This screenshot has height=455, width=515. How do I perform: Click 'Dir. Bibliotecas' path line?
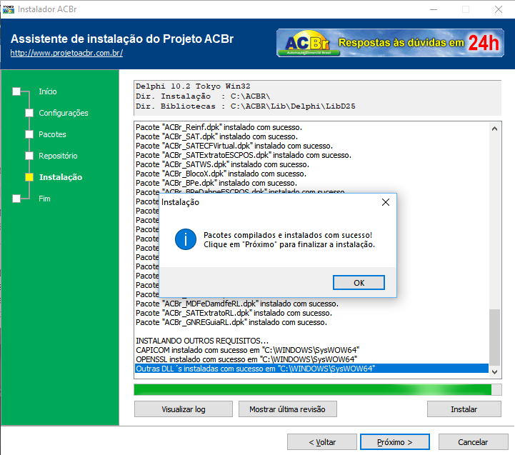pyautogui.click(x=246, y=106)
